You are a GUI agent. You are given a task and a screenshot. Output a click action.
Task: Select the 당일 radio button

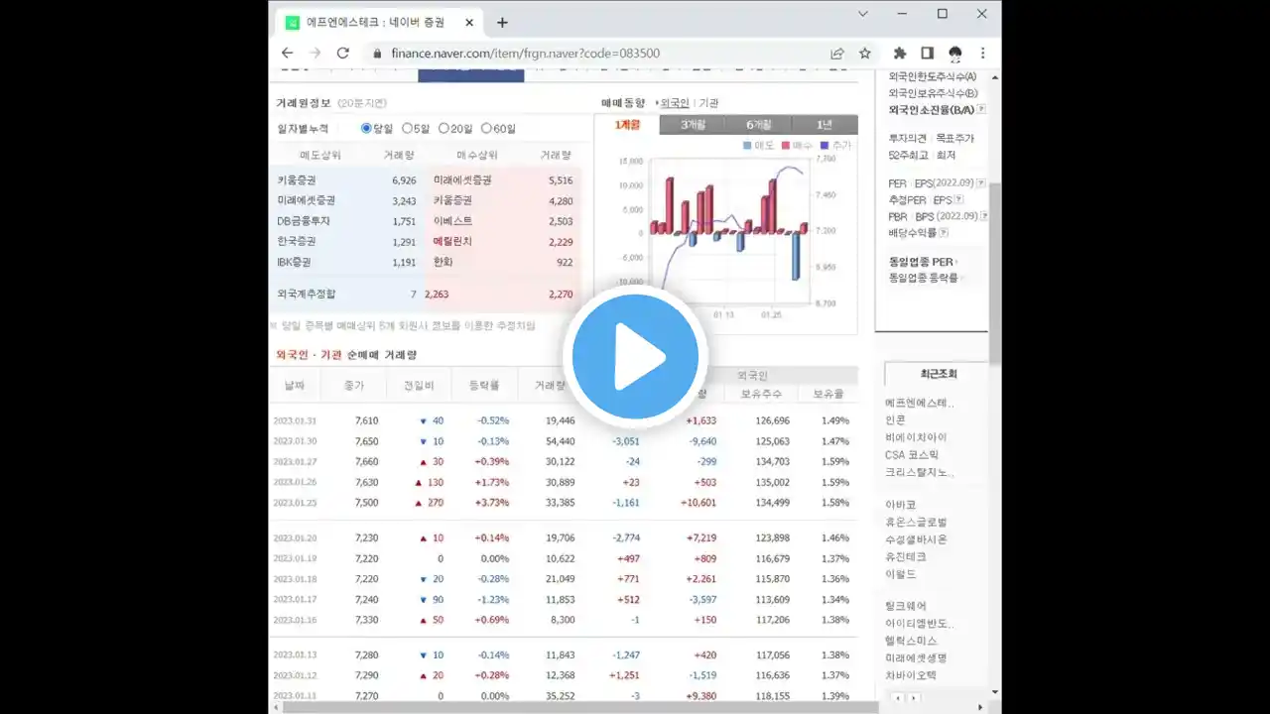tap(366, 128)
